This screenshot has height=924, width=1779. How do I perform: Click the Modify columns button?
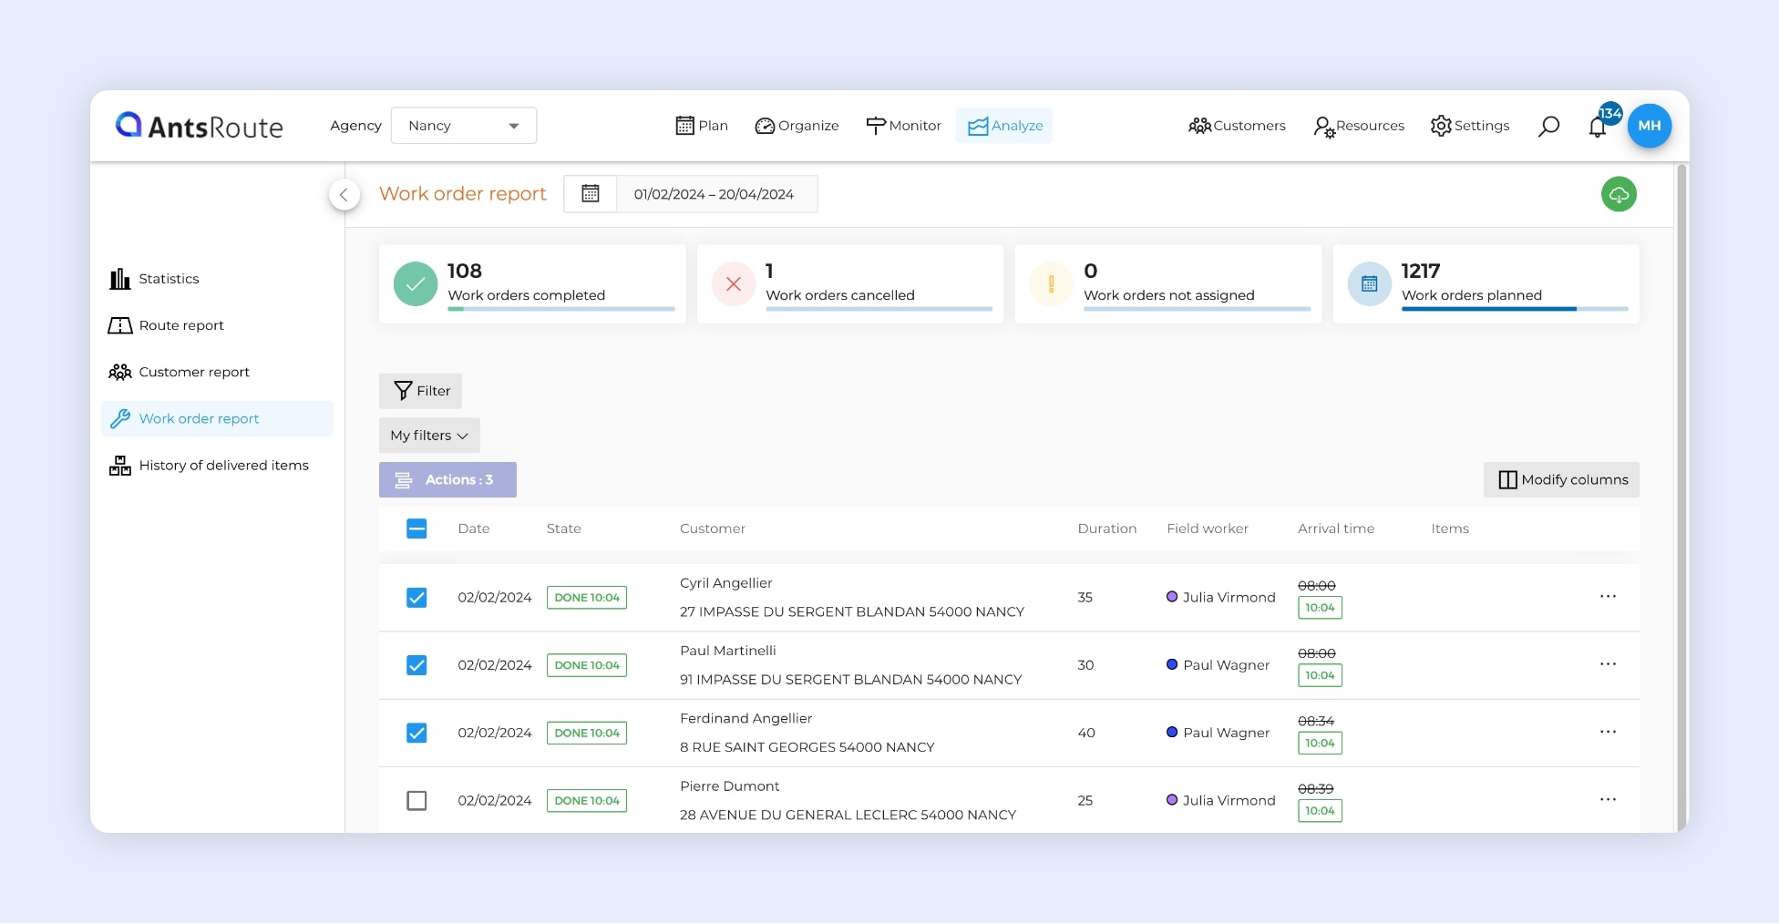(x=1561, y=480)
